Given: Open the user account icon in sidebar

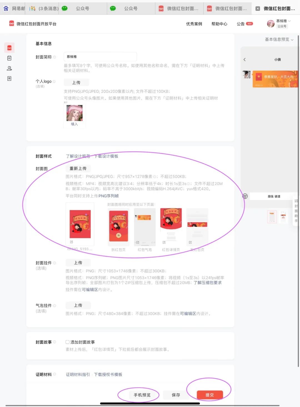Looking at the screenshot, I should [9, 68].
